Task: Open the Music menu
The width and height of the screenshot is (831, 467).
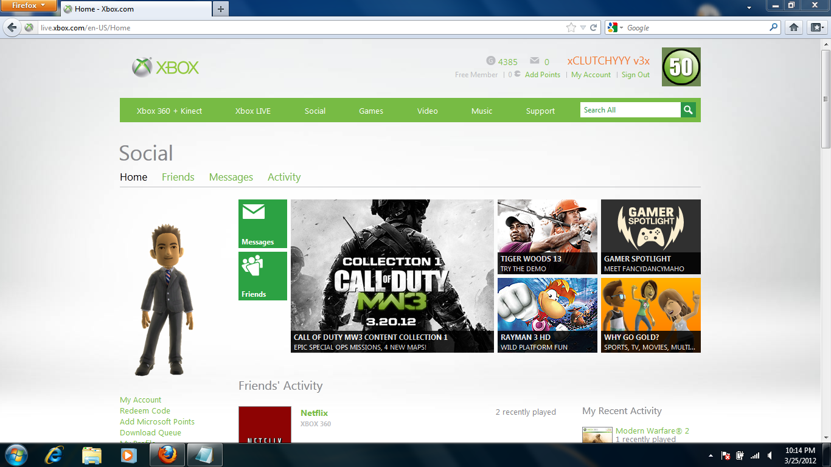Action: [x=482, y=111]
